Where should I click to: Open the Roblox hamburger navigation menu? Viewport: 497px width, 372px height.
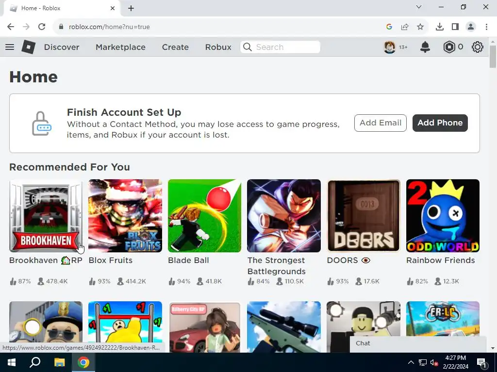[10, 47]
